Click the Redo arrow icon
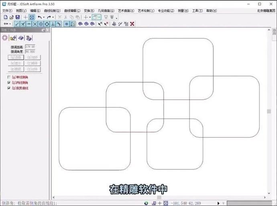 point(49,17)
